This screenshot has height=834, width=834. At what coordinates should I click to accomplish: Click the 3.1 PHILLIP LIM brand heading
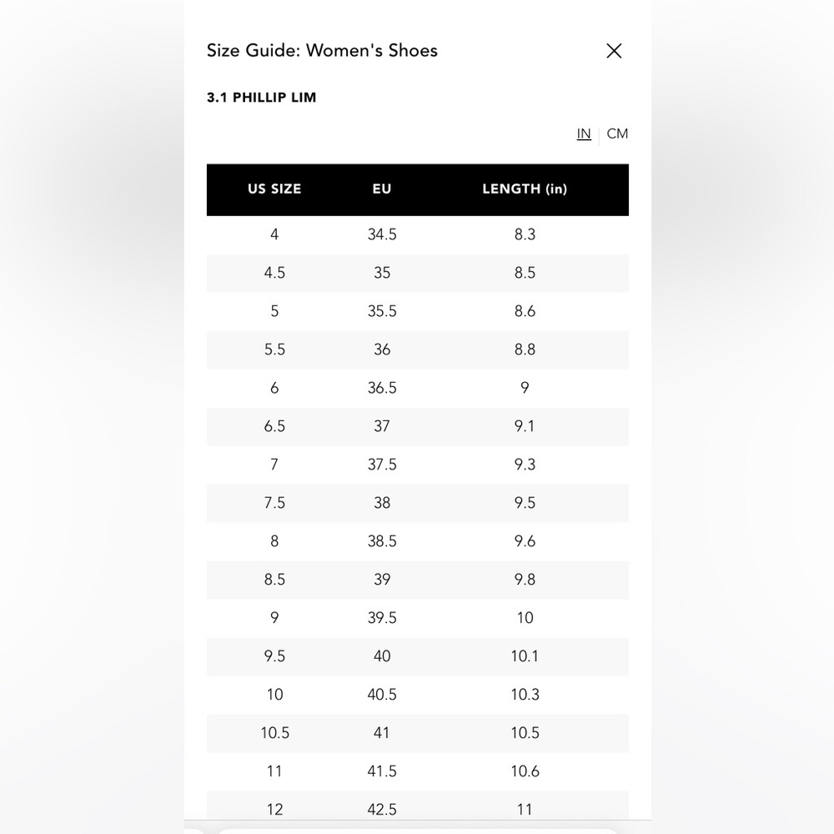point(261,98)
